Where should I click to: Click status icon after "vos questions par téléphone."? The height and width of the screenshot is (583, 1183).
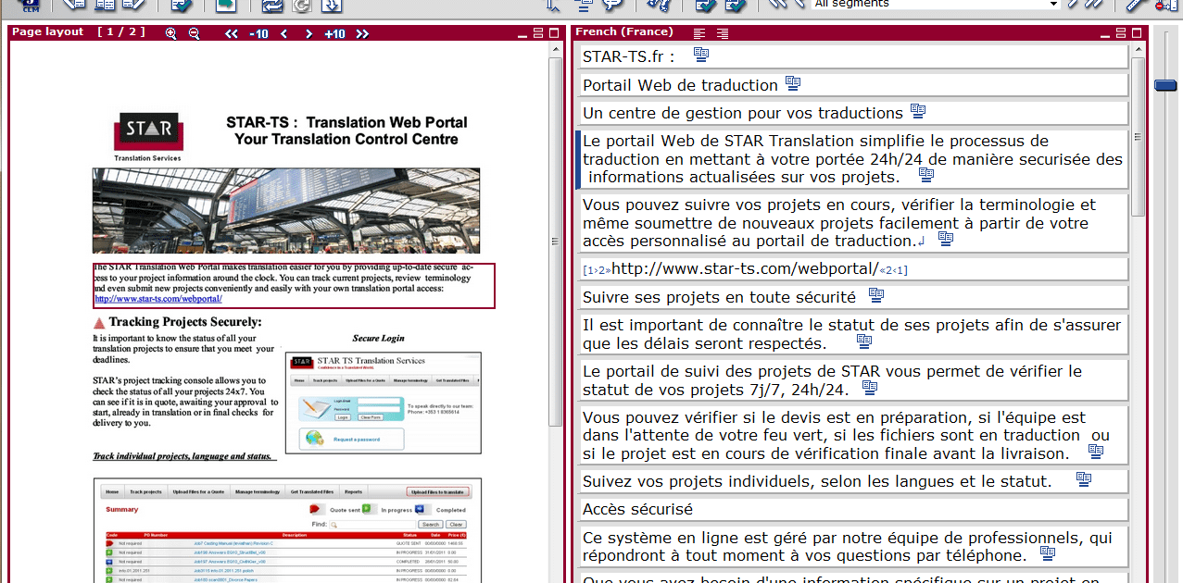tap(1048, 553)
